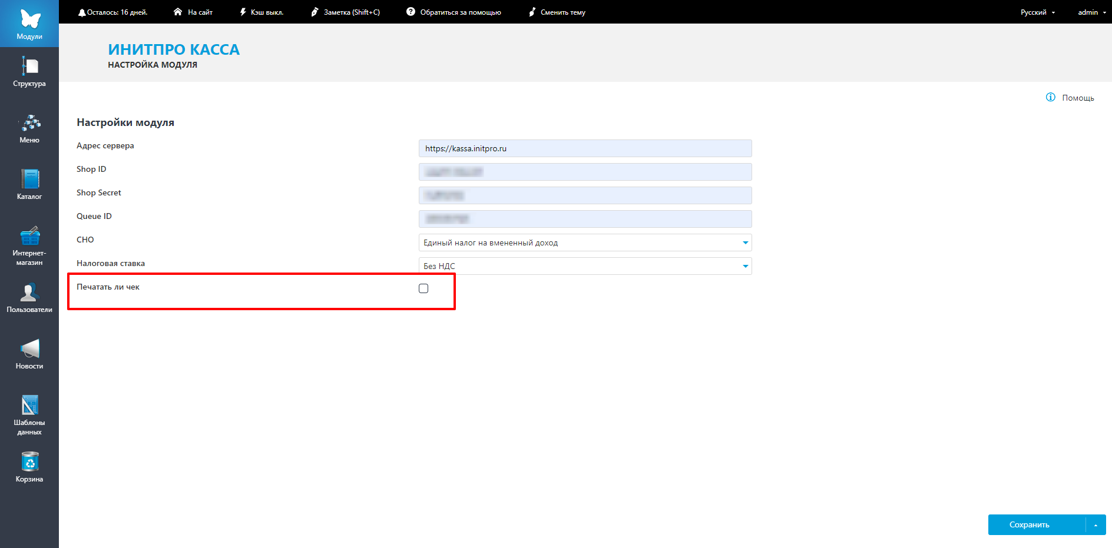The width and height of the screenshot is (1112, 548).
Task: Click the brush icon beside Сменить тему
Action: [532, 12]
